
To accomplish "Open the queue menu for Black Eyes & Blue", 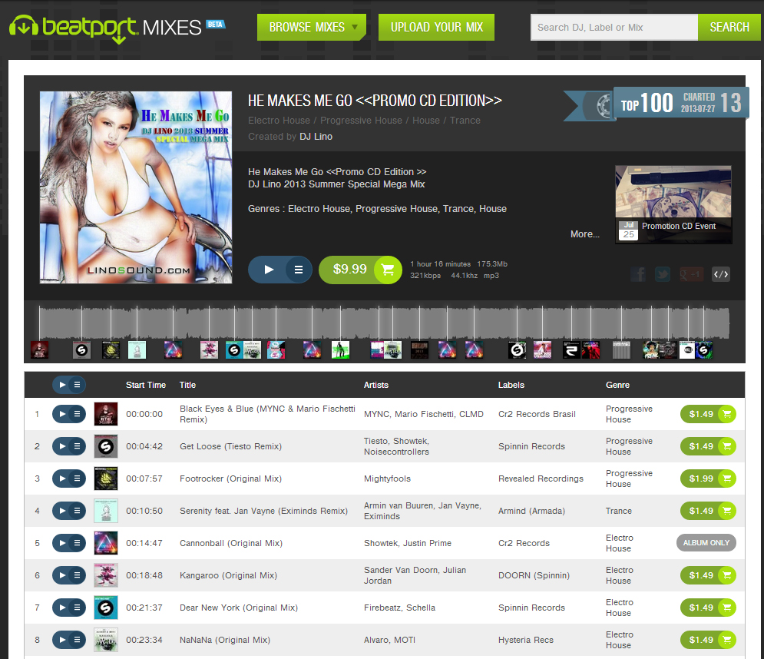I will [x=77, y=414].
